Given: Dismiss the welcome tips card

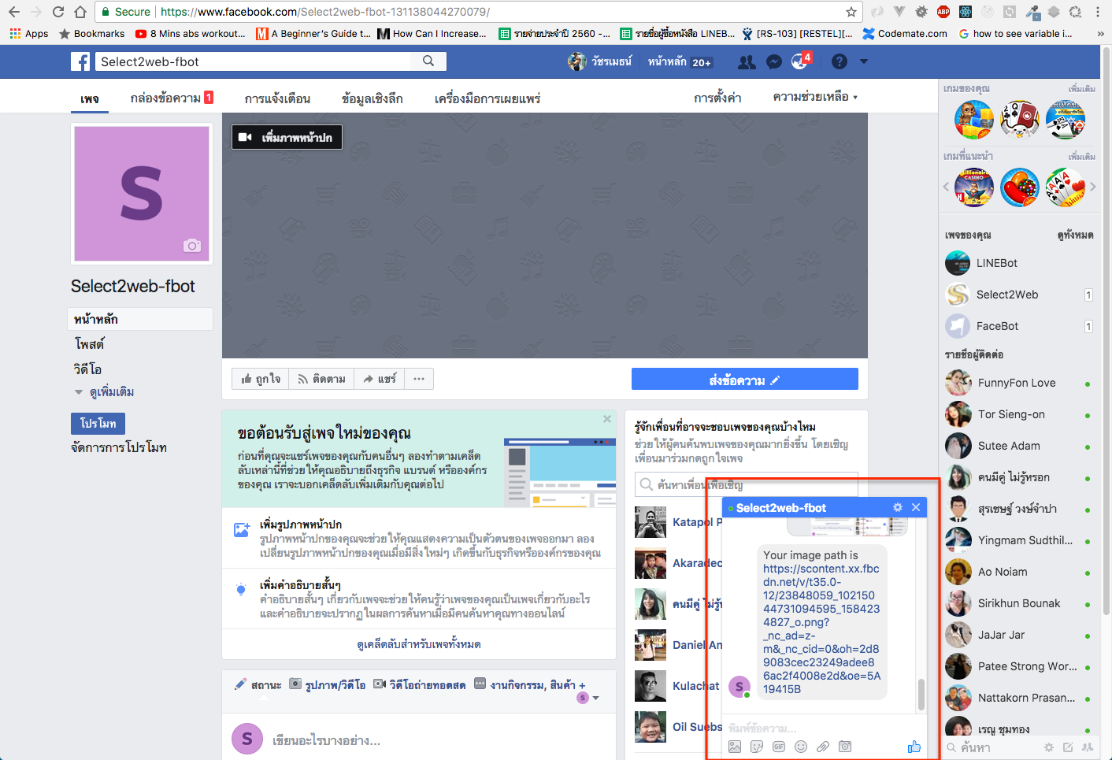Looking at the screenshot, I should pos(607,419).
